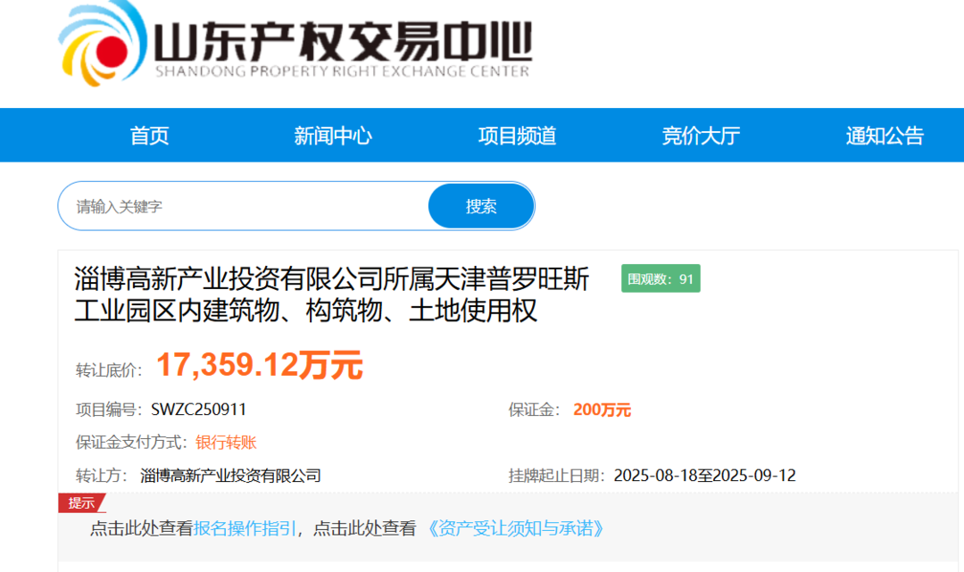
Task: Select 通知公告 in the top navigation
Action: tap(885, 136)
